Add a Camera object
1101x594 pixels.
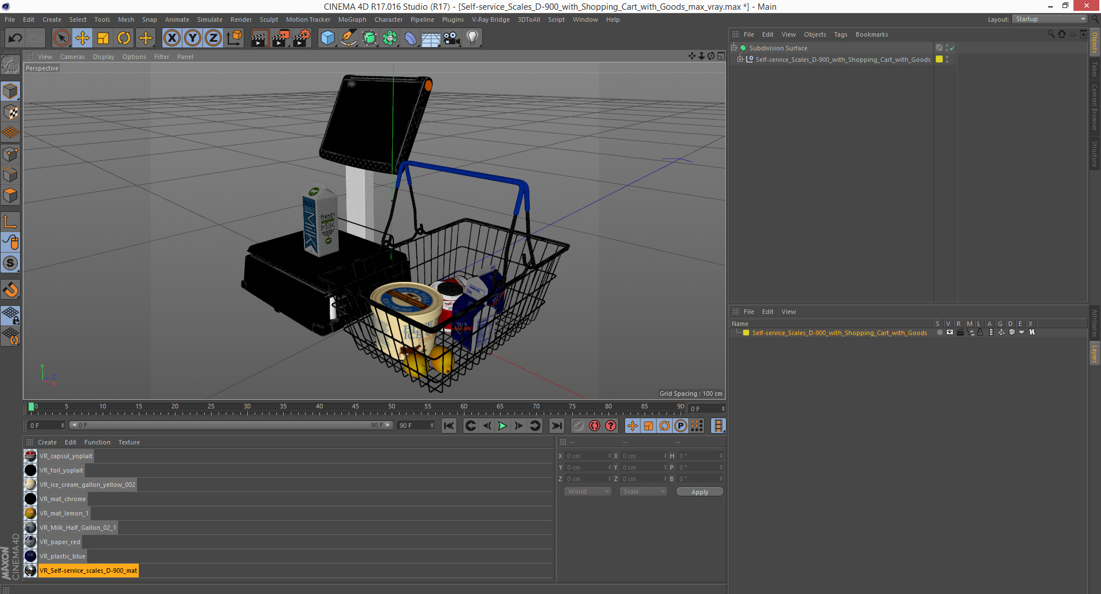click(x=452, y=38)
